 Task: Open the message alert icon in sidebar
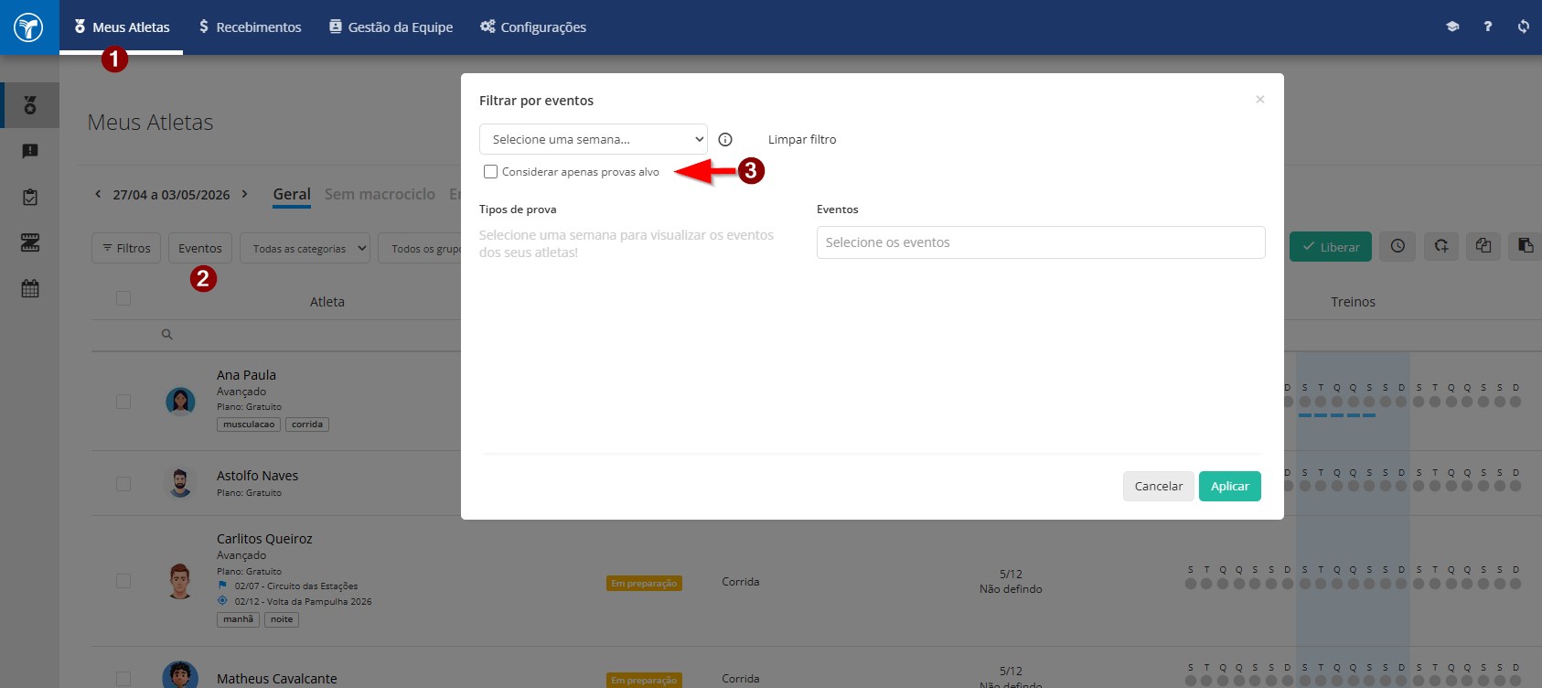(30, 151)
